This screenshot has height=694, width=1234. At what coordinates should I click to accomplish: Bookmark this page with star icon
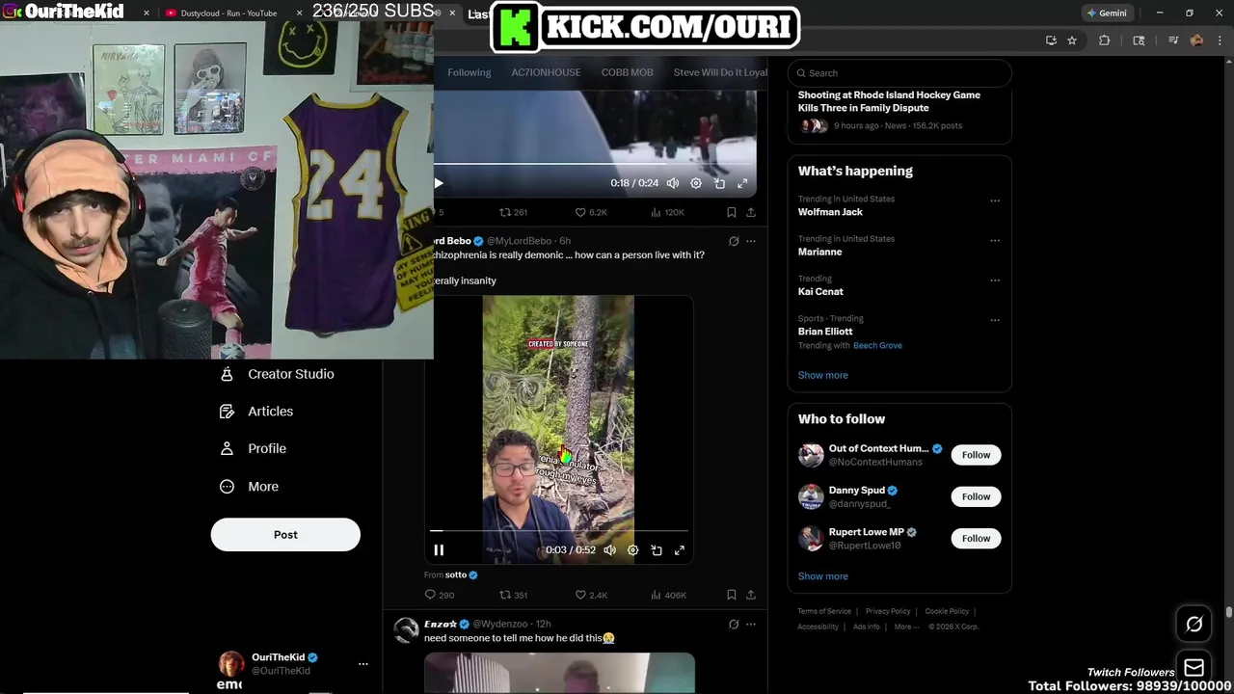1072,40
